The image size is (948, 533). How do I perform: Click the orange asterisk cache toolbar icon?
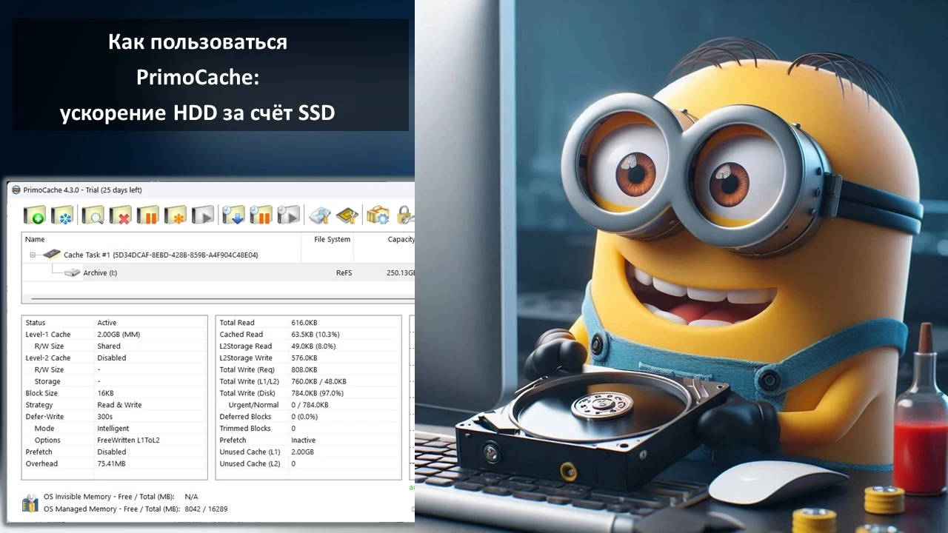click(176, 215)
